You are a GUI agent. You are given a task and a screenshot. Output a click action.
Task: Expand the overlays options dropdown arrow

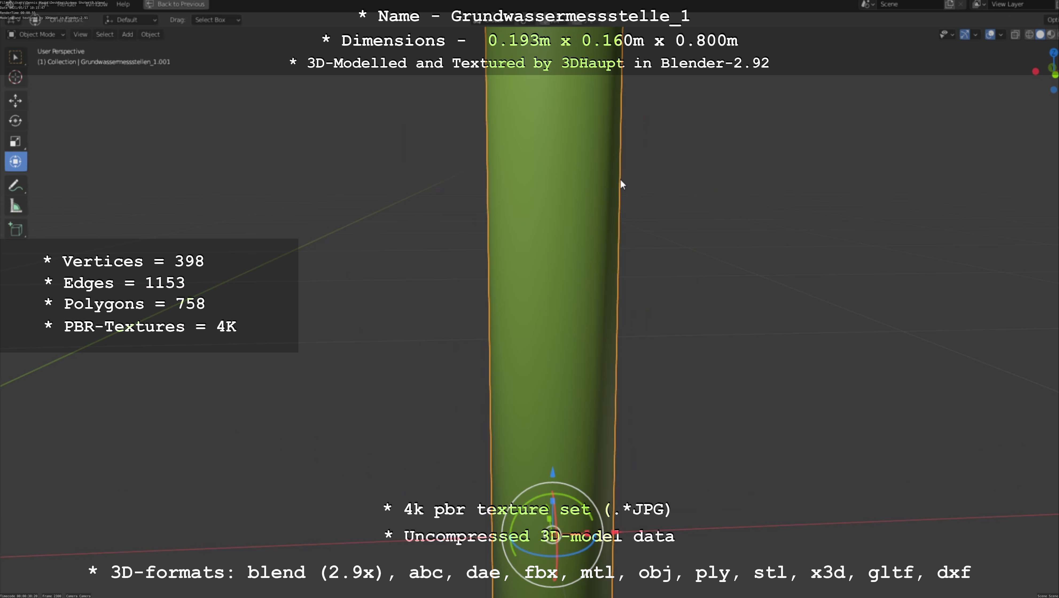[1001, 35]
